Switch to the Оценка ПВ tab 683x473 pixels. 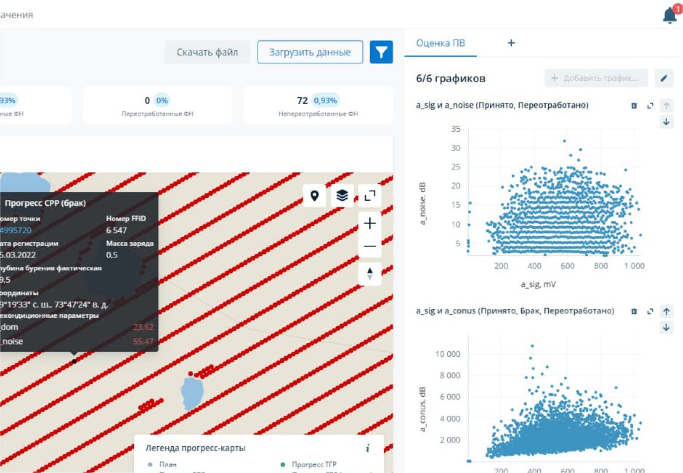pyautogui.click(x=440, y=43)
